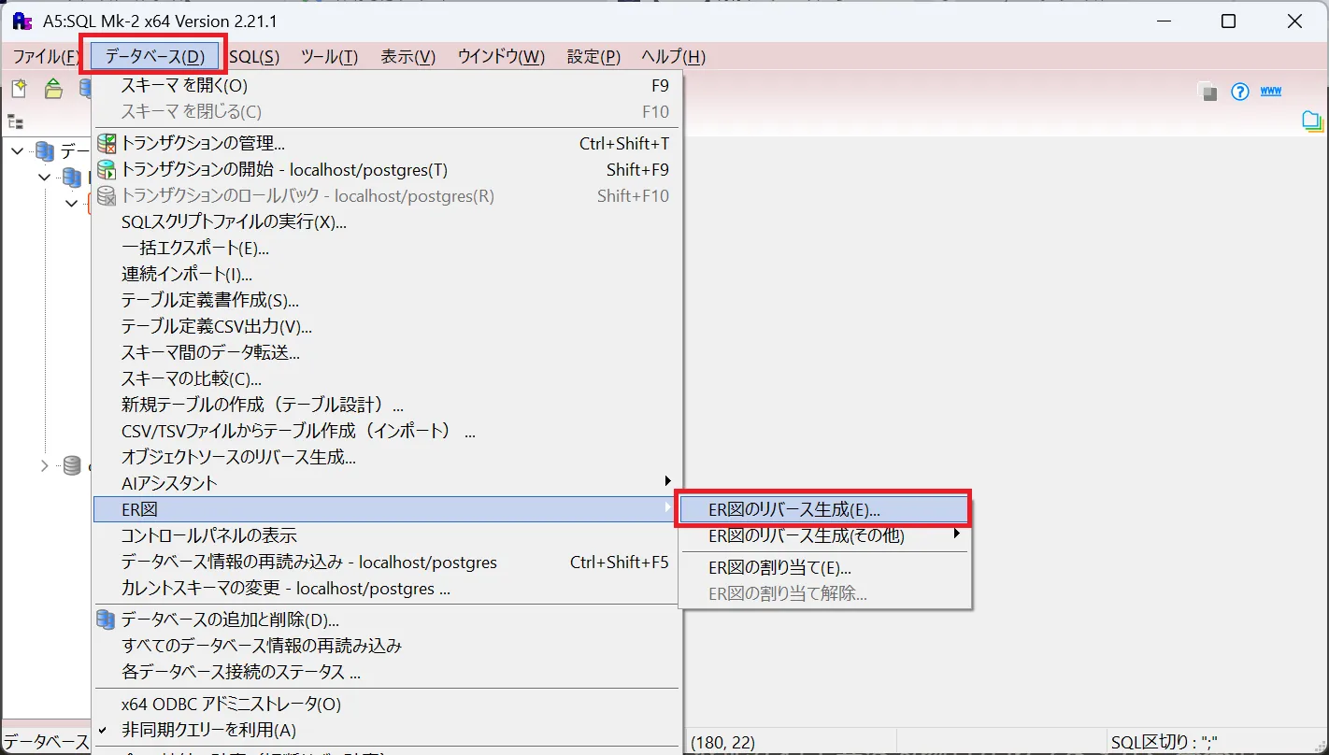1329x755 pixels.
Task: Choose 連続インポート(I)...
Action: (x=387, y=275)
